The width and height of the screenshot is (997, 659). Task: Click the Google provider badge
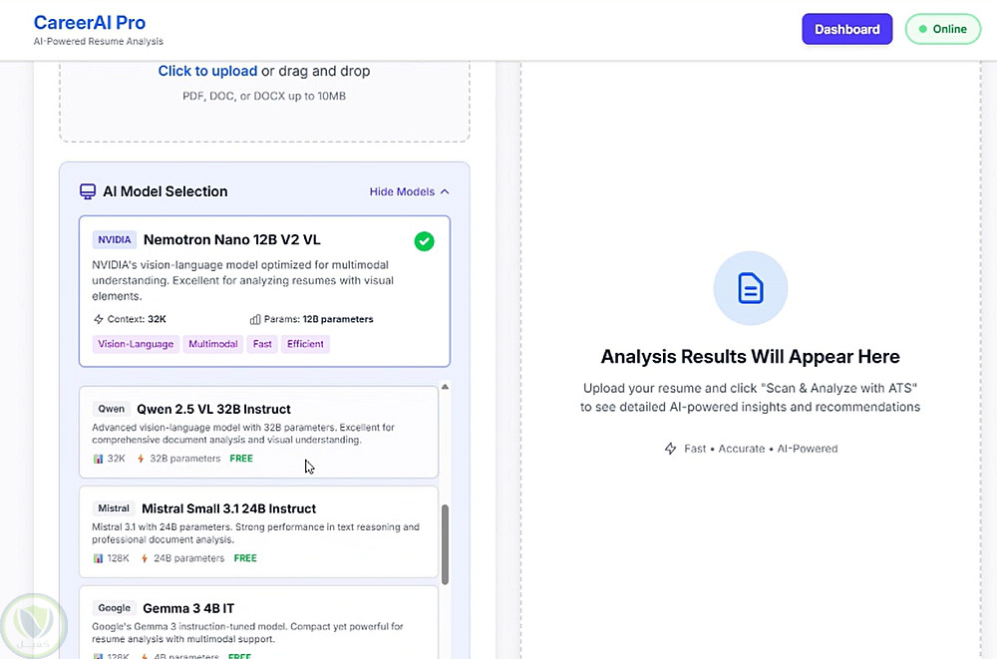pos(115,608)
